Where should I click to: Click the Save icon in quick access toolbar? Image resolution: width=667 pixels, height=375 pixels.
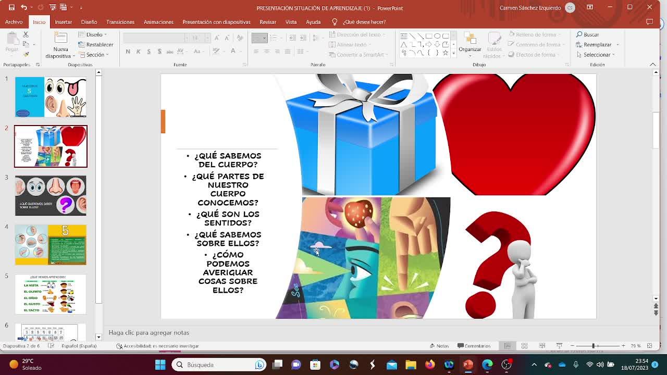tap(11, 7)
